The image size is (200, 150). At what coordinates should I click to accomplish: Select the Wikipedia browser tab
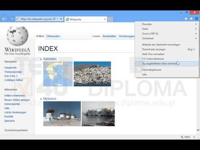coord(86,19)
